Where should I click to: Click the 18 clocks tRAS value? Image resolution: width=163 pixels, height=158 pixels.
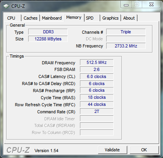point(97,97)
